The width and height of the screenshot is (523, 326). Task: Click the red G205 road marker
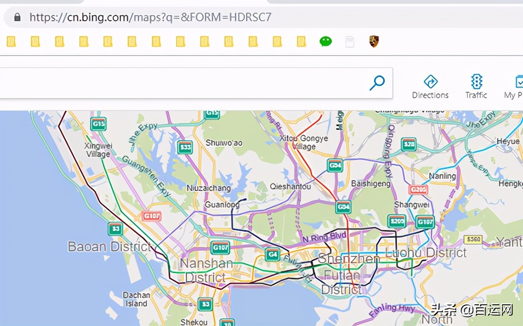pos(418,190)
